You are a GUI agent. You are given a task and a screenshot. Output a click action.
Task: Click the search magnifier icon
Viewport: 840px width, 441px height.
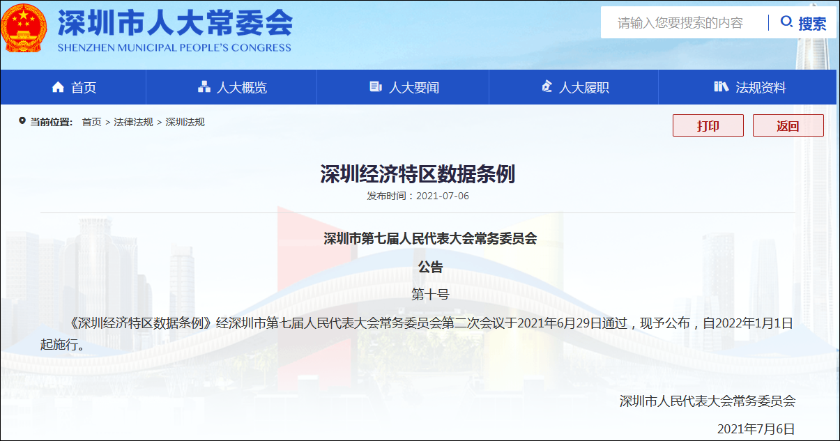pyautogui.click(x=786, y=22)
